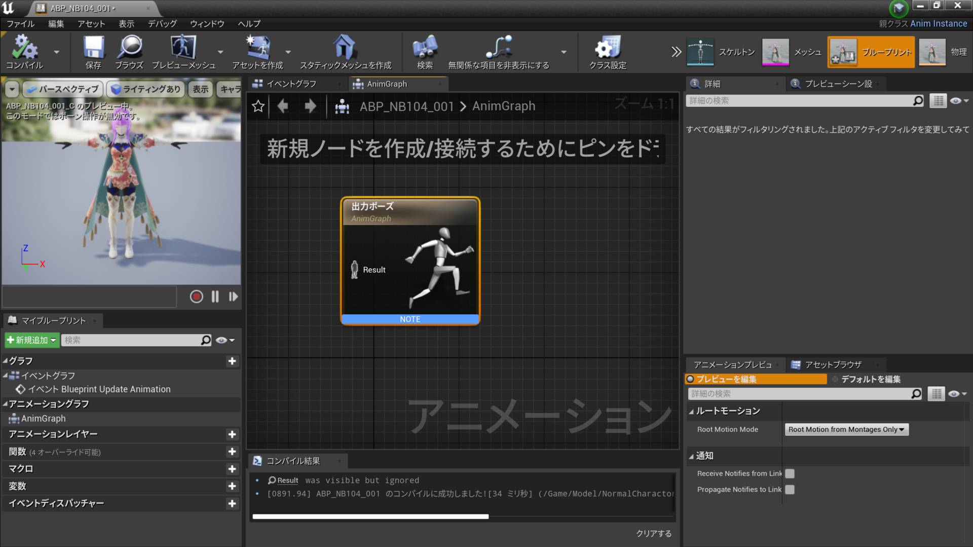Image resolution: width=973 pixels, height=547 pixels.
Task: Add a new function with plus button
Action: click(232, 452)
